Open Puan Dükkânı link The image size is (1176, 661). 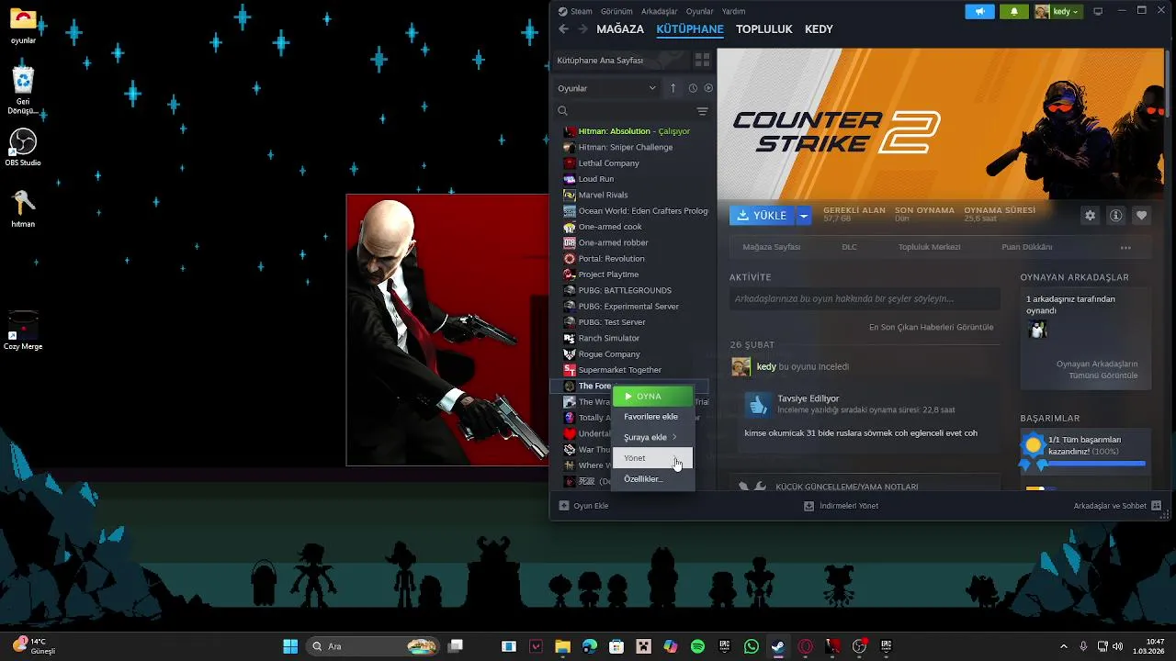(x=1026, y=247)
